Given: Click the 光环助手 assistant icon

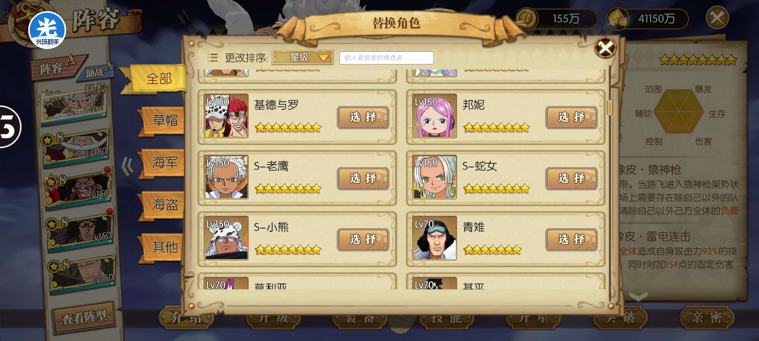Looking at the screenshot, I should pos(47,30).
